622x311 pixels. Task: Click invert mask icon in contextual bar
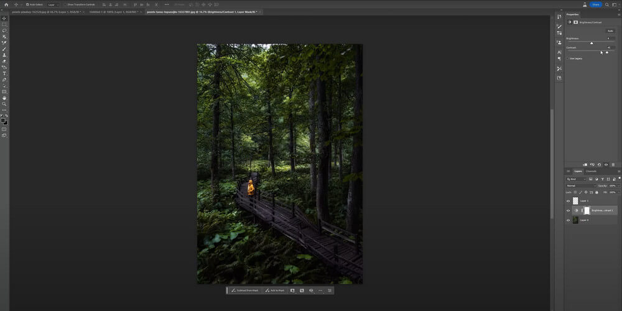coord(302,290)
